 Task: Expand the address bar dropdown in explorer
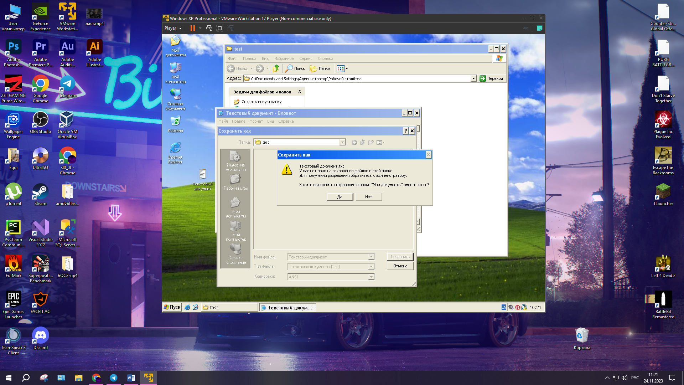[473, 78]
